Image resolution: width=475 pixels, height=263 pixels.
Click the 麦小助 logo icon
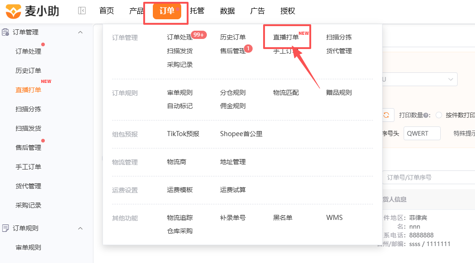[13, 11]
